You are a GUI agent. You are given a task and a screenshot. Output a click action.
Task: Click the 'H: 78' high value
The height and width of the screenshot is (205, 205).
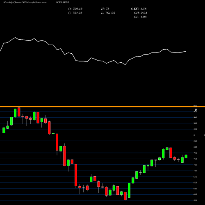(105, 9)
